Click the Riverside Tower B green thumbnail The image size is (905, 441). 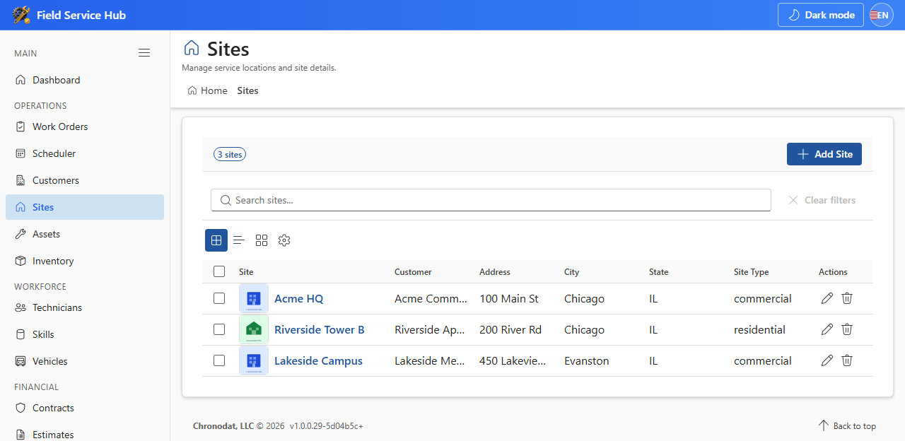(254, 329)
